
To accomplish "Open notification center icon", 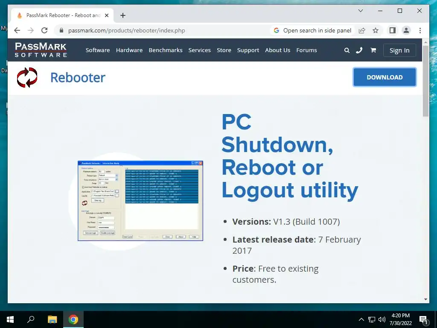I will (424, 319).
